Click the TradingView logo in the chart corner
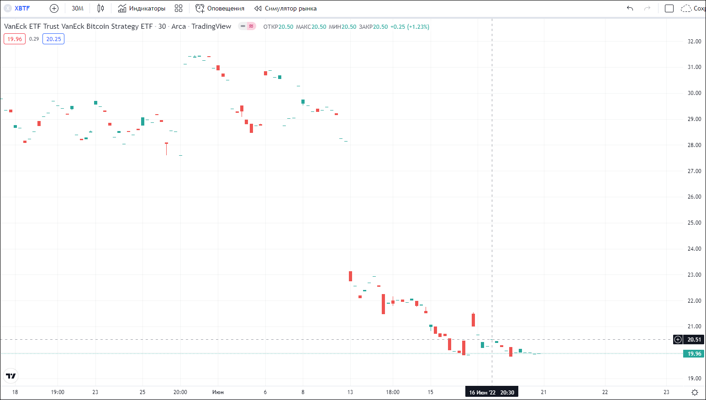The image size is (706, 400). coord(11,376)
